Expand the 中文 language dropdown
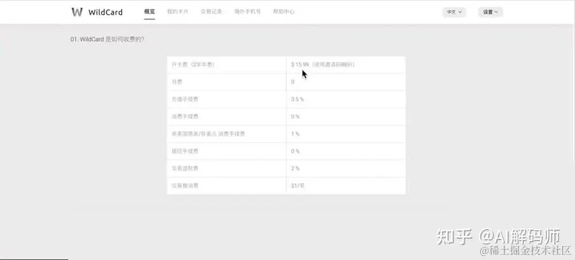The image size is (575, 260). click(454, 12)
